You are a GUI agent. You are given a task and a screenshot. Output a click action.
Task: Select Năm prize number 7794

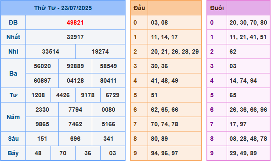[75, 110]
